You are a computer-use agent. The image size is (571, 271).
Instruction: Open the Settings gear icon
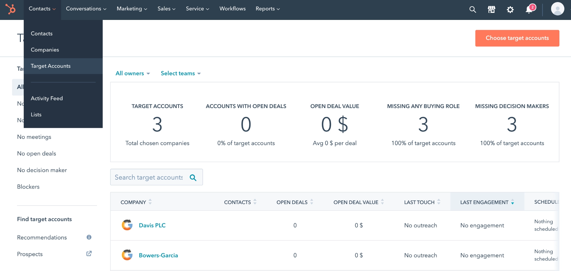[510, 10]
